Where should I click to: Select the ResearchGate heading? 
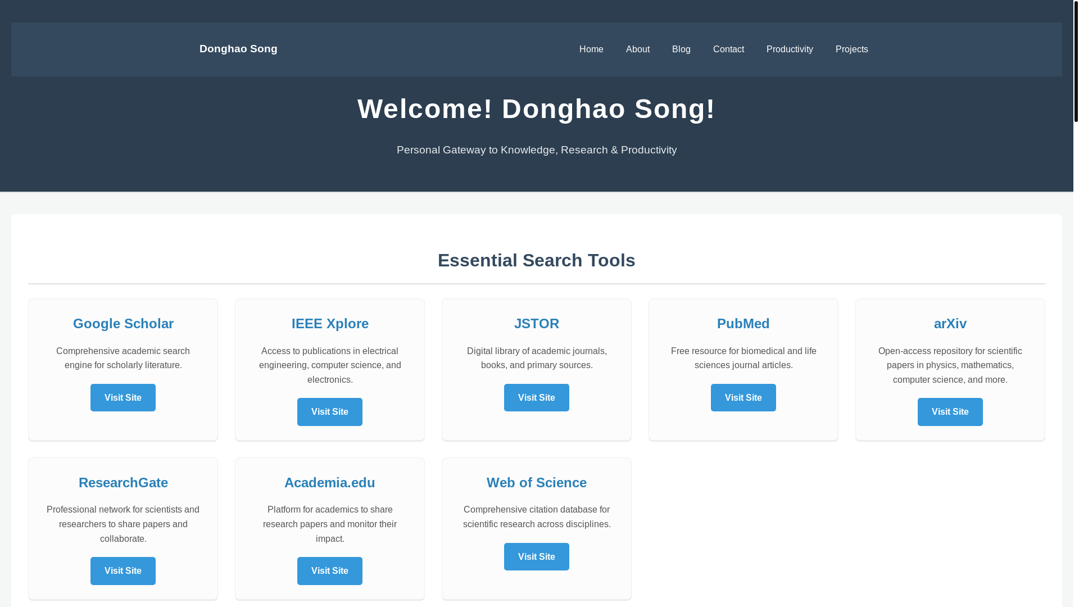point(123,483)
